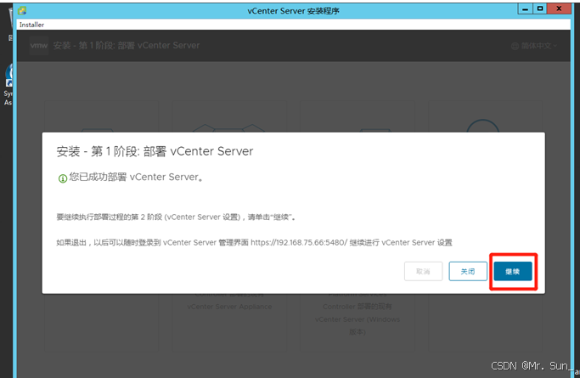The image size is (580, 378).
Task: Click the vmw logo in header
Action: coord(39,46)
